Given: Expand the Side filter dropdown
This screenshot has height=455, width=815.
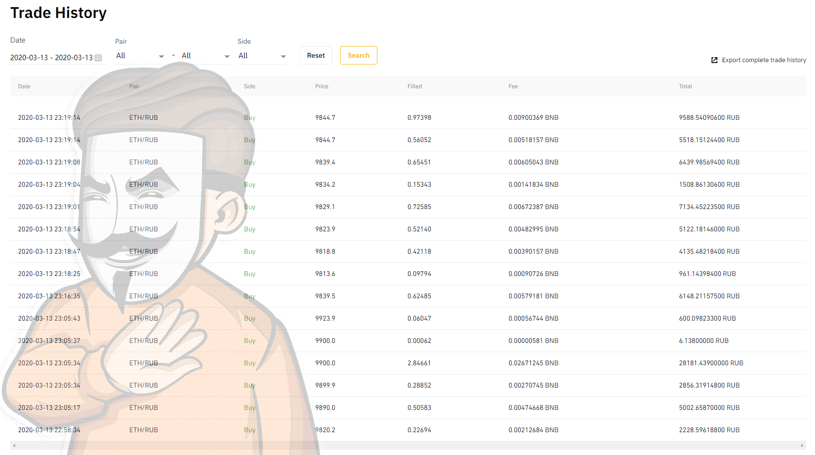Looking at the screenshot, I should pyautogui.click(x=262, y=56).
